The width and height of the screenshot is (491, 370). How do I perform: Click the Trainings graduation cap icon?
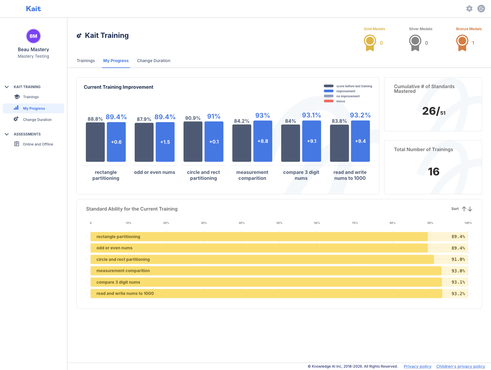[17, 97]
